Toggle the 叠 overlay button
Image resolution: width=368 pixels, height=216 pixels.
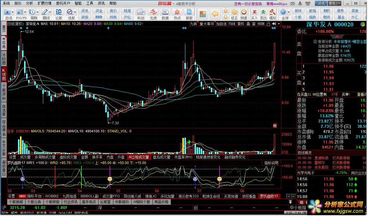248,24
